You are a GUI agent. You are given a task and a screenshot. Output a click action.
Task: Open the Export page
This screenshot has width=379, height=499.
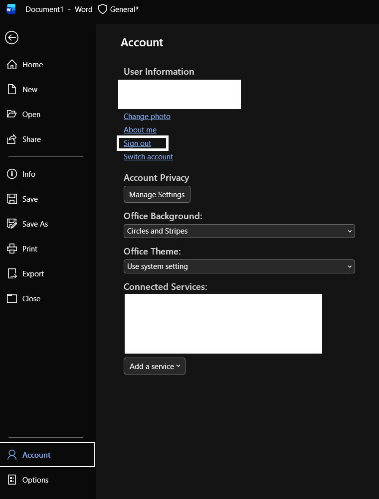click(x=47, y=273)
